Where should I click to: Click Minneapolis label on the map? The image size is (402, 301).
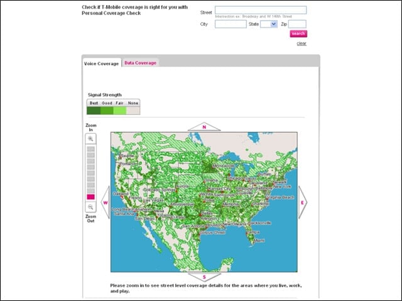click(x=224, y=166)
